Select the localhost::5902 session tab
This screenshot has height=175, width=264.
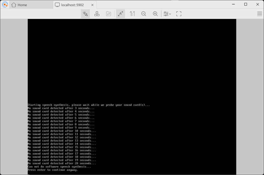point(71,4)
